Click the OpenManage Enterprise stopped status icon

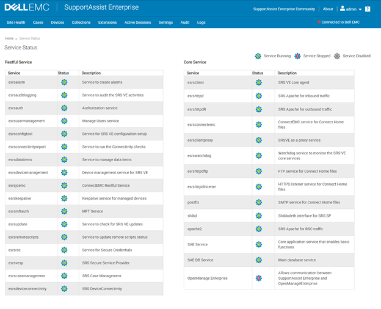(259, 278)
